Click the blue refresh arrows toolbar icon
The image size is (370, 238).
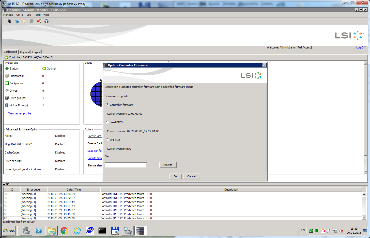17,21
